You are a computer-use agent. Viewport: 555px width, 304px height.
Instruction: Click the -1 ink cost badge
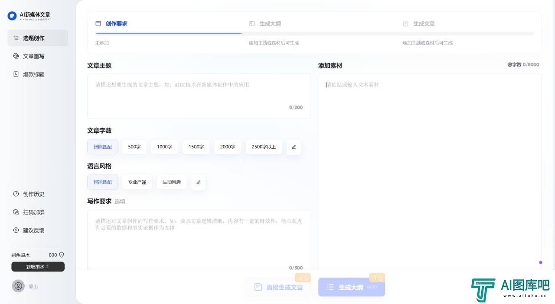click(377, 278)
